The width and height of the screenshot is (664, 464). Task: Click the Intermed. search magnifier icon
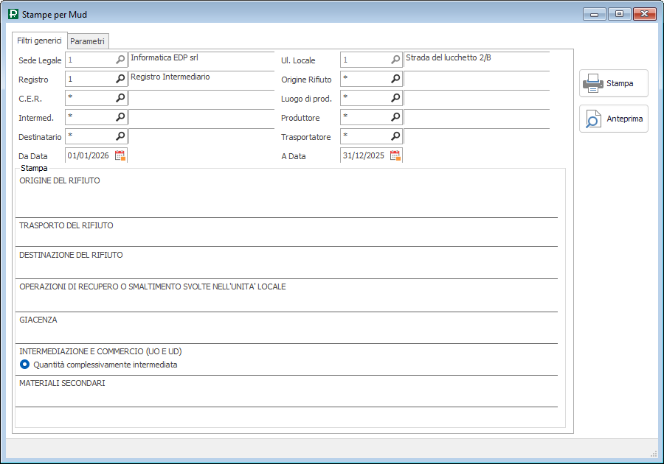tap(120, 117)
